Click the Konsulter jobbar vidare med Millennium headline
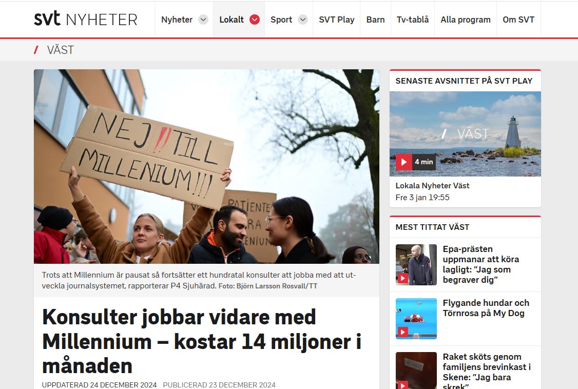Image resolution: width=578 pixels, height=389 pixels. [202, 341]
